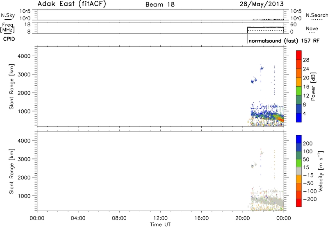The image size is (328, 227).
Task: Click the Power colorbar segment at 12 dB
Action: click(x=299, y=91)
